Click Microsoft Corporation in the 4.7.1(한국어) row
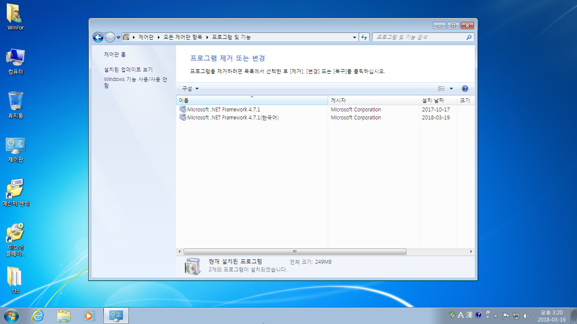577x324 pixels. pos(356,117)
